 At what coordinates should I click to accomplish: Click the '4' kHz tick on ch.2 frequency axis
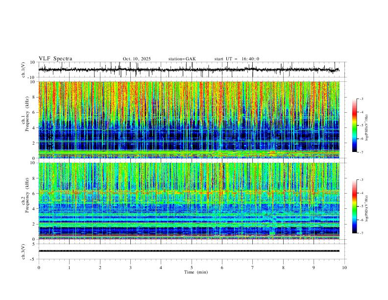click(34, 209)
